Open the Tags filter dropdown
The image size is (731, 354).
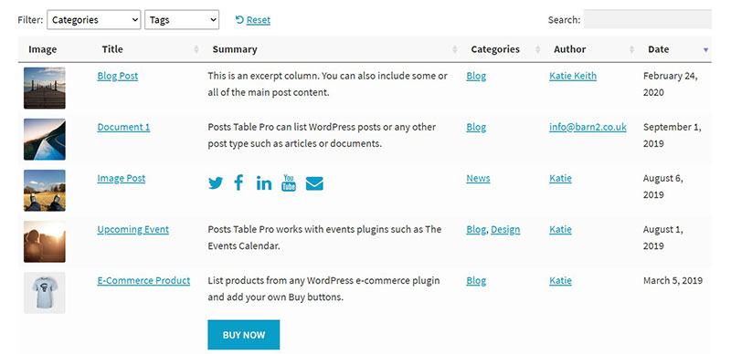click(182, 20)
